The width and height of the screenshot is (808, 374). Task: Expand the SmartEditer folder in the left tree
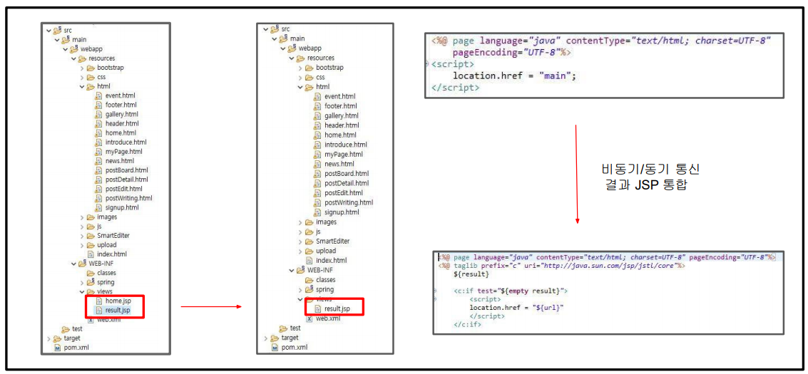[x=81, y=236]
